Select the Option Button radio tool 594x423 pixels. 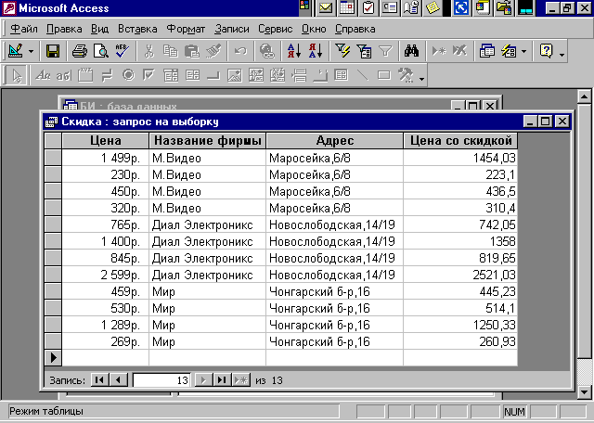point(128,75)
